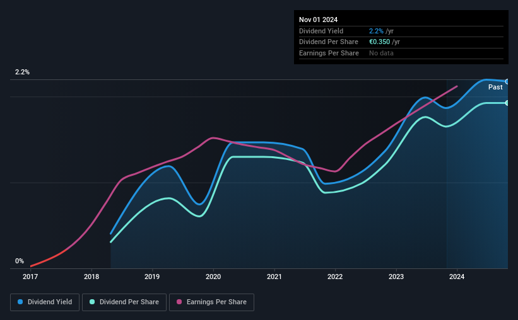Click the 2021 x-axis label
The height and width of the screenshot is (320, 518).
click(x=274, y=277)
